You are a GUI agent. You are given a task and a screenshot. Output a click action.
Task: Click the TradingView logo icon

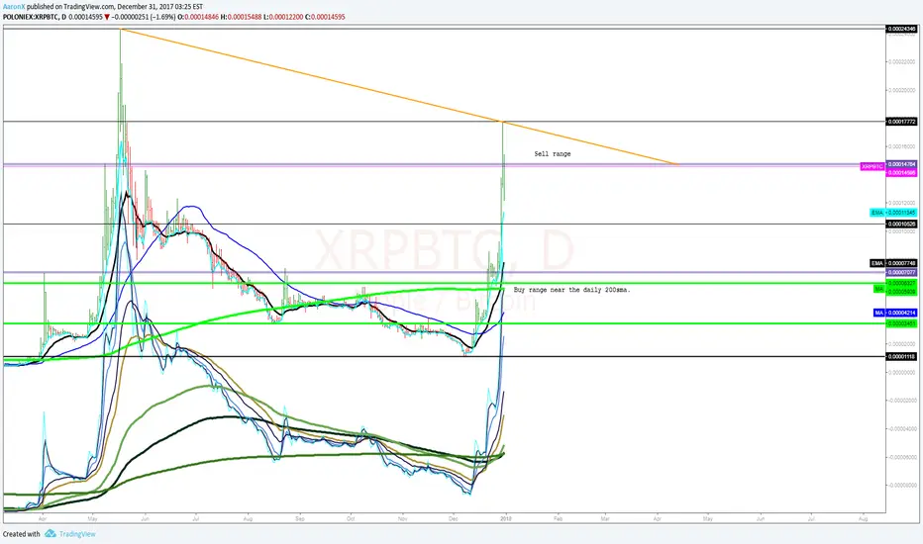tap(51, 533)
